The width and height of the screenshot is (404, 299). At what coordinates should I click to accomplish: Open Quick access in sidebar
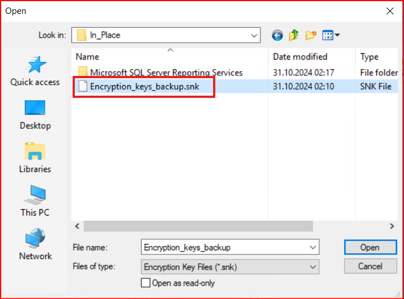pos(35,71)
